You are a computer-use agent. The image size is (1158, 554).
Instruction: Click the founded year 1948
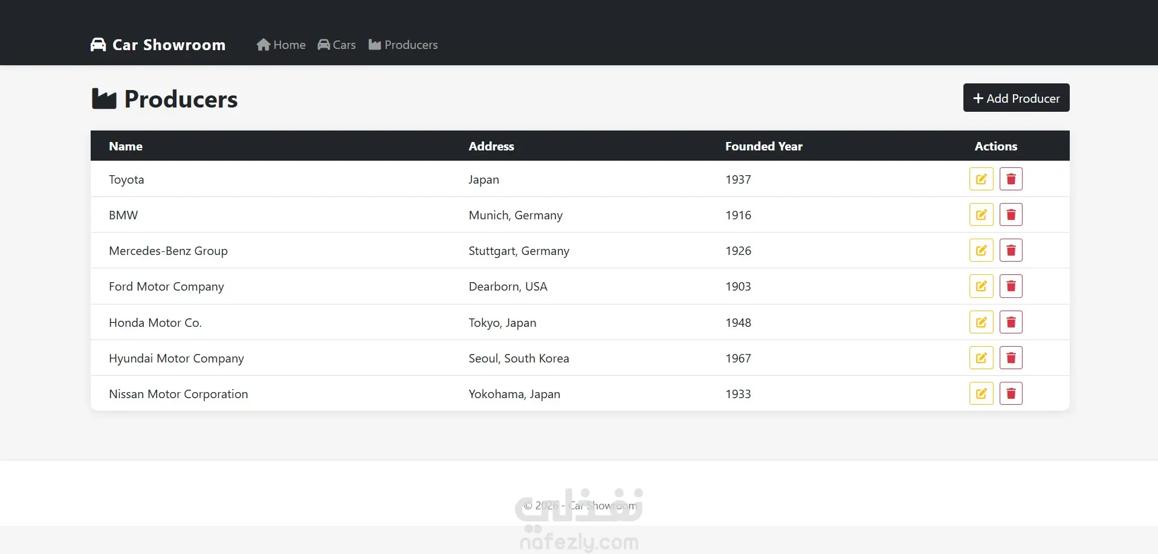coord(738,323)
